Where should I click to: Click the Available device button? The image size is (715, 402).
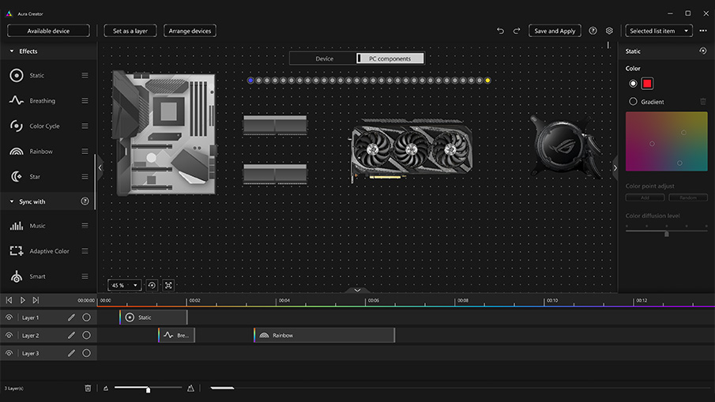coord(48,31)
